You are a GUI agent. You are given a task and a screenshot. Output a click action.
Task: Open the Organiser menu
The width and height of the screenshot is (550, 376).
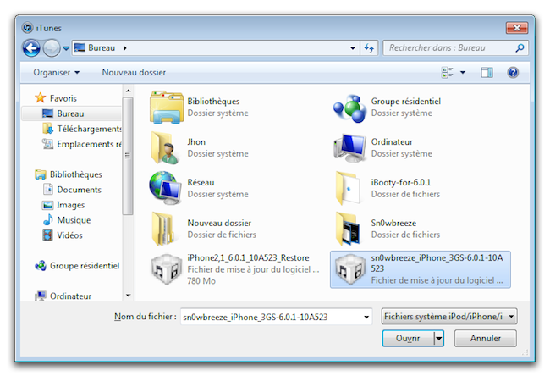(57, 72)
